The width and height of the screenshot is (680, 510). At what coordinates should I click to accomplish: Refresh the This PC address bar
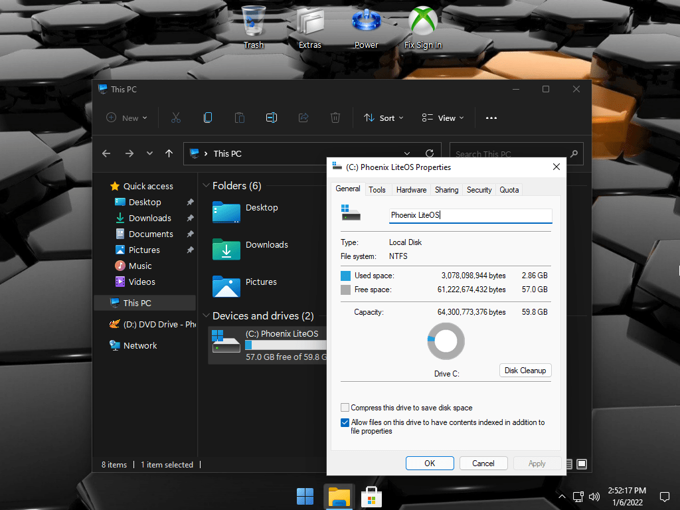click(x=430, y=153)
